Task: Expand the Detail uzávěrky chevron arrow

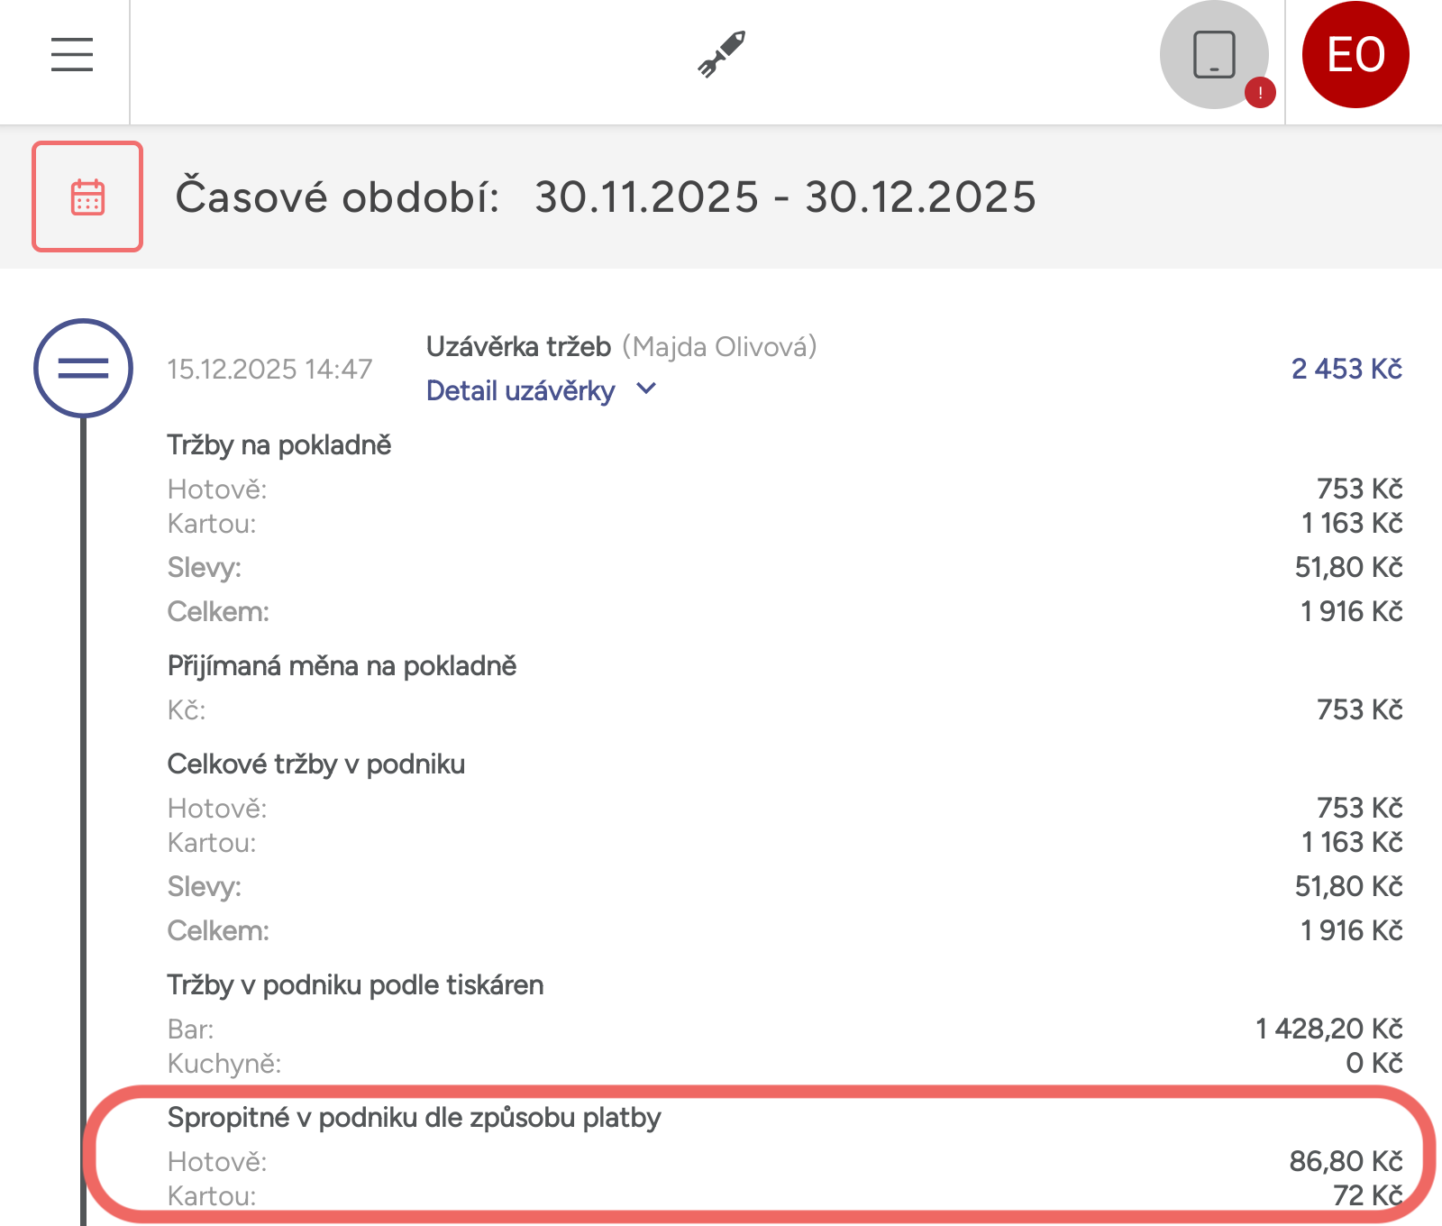Action: coord(646,389)
